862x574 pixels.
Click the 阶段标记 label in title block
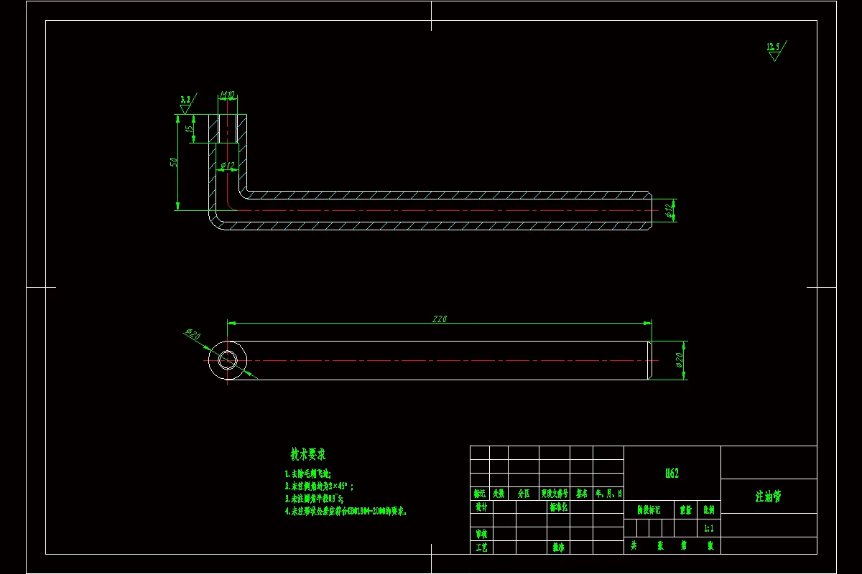pos(649,510)
